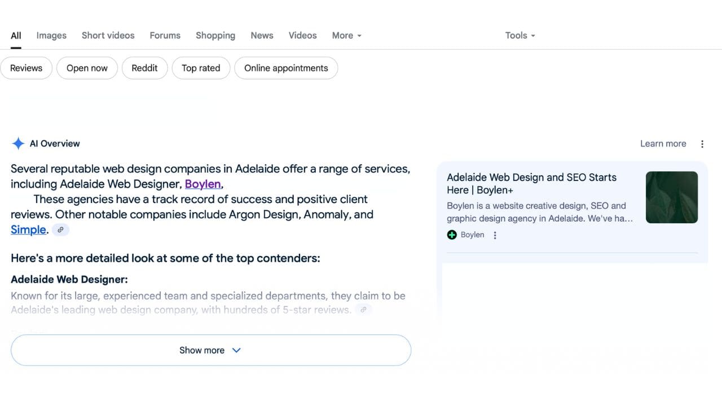
Task: Click the Boylen source name label
Action: 472,235
